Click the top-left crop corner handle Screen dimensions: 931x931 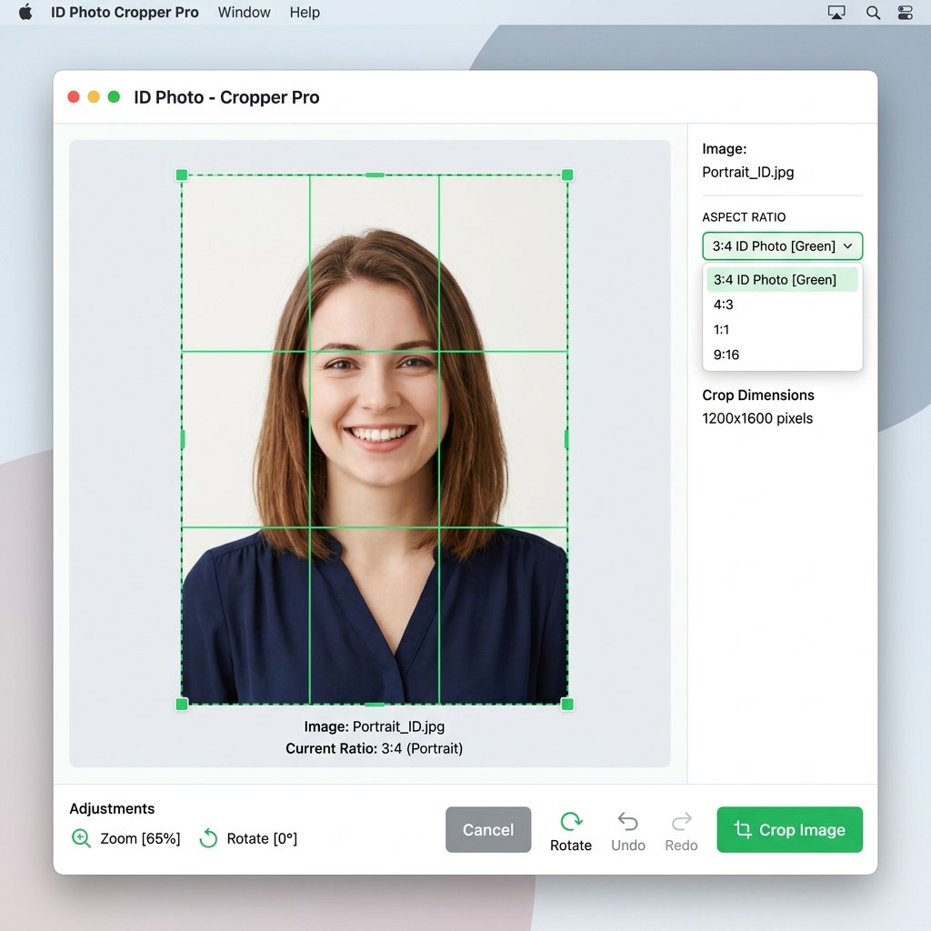(182, 175)
